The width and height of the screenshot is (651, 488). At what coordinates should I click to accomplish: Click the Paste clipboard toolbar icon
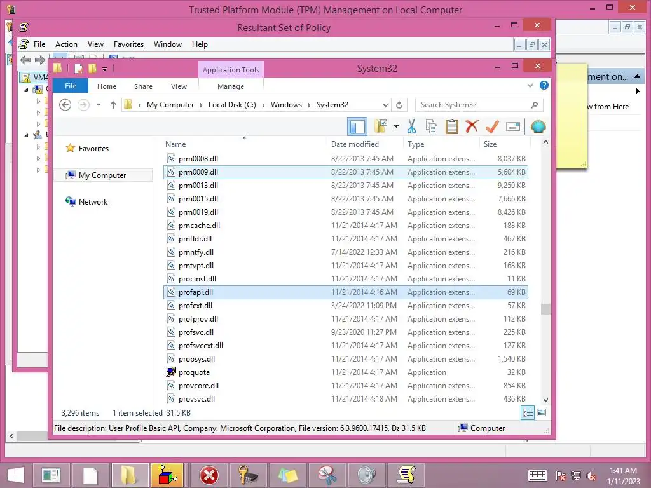452,126
